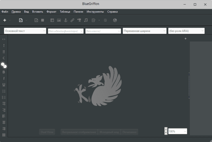This screenshot has height=142, width=212.
Task: Click the Печатание button
Action: (x=129, y=132)
